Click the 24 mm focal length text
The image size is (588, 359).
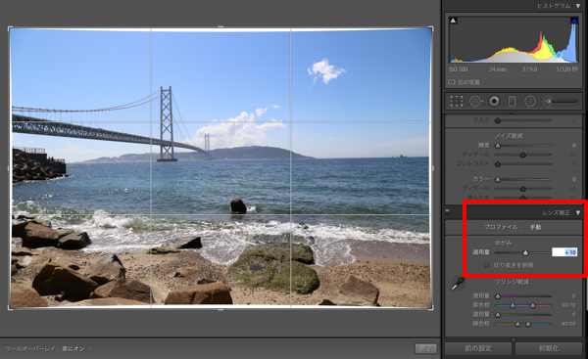498,69
